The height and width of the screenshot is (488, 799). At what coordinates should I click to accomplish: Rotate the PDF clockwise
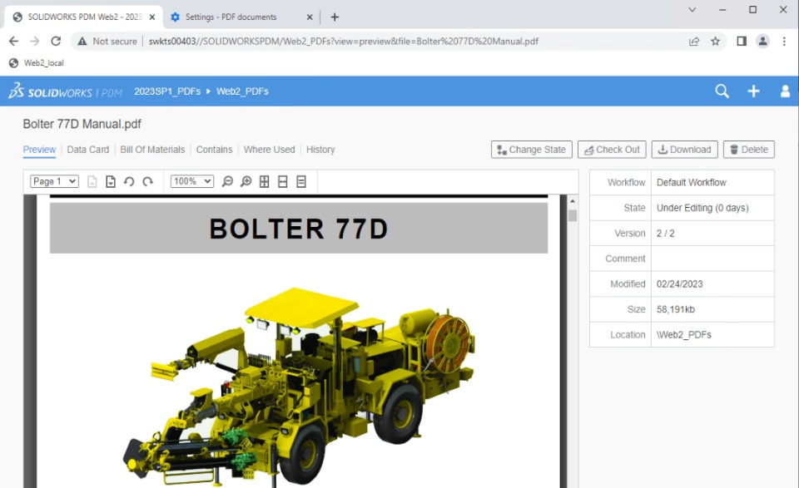click(x=148, y=182)
